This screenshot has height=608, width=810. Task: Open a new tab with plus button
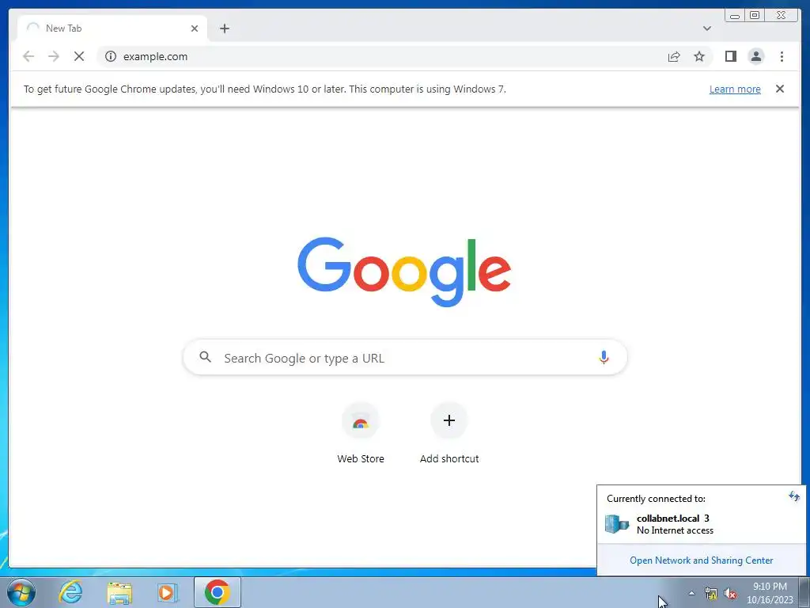[x=224, y=28]
